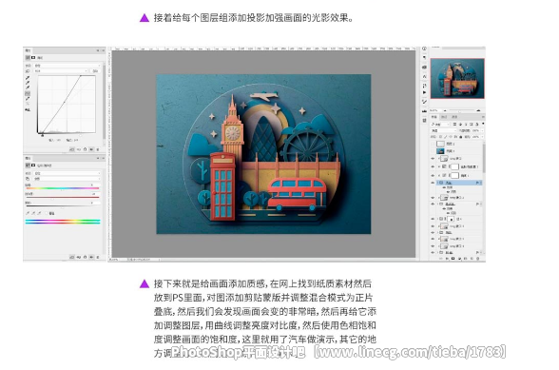
Task: Click the lock-all padlock icon in Layers panel
Action: pos(460,137)
